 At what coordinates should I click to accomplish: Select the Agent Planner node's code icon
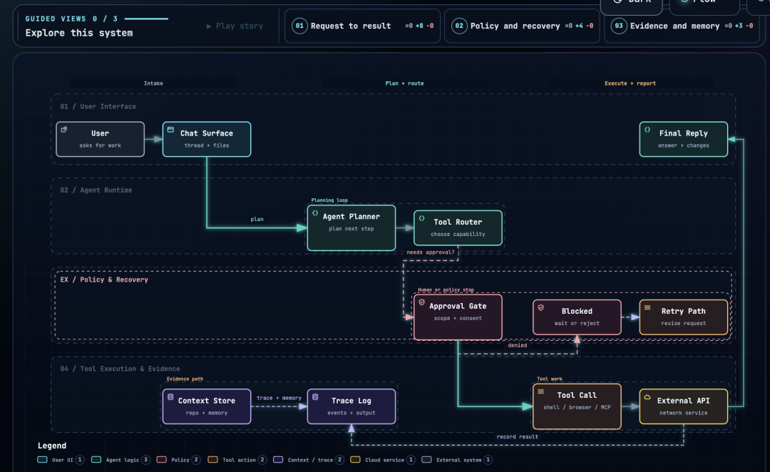(x=315, y=213)
